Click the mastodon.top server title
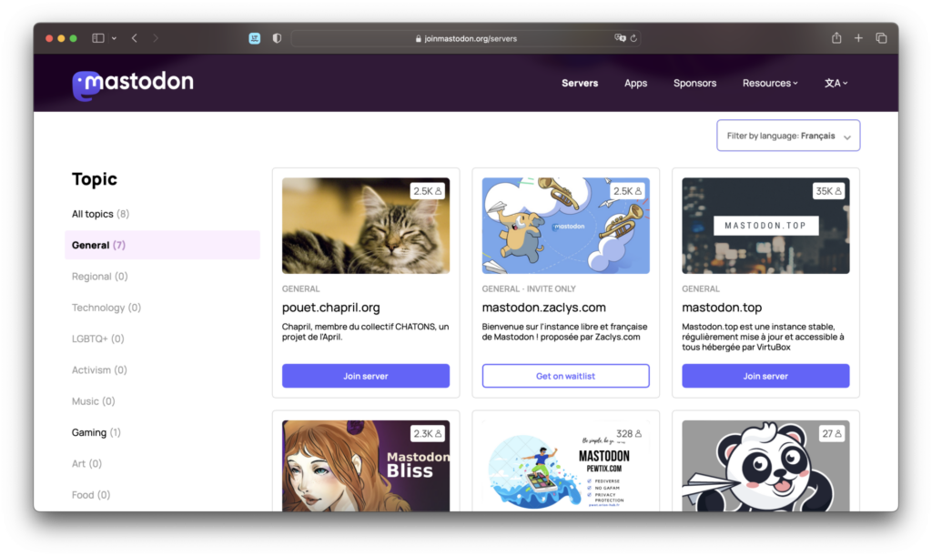Image resolution: width=932 pixels, height=556 pixels. 722,308
